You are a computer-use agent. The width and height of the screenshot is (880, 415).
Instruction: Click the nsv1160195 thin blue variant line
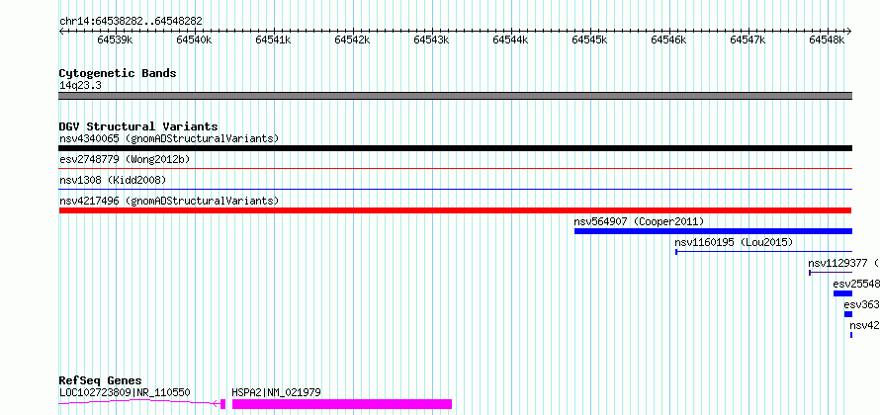(764, 252)
